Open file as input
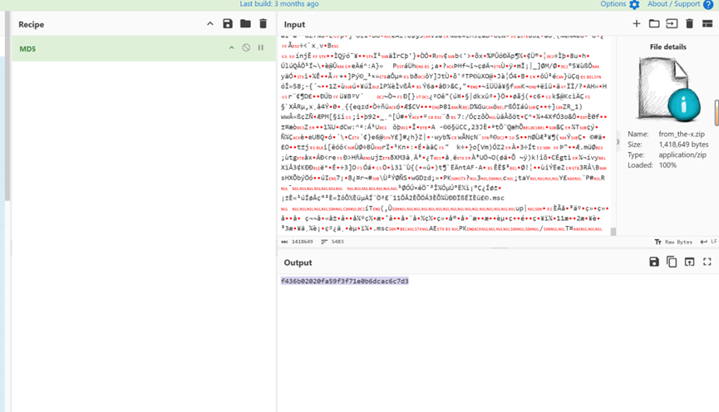The image size is (719, 412). point(672,24)
